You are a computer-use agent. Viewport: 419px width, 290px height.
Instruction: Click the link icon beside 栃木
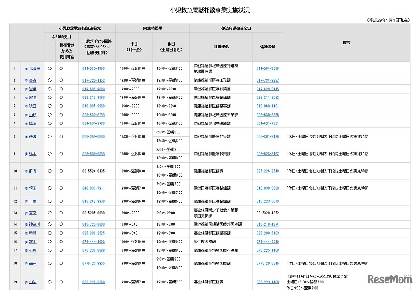coord(26,154)
